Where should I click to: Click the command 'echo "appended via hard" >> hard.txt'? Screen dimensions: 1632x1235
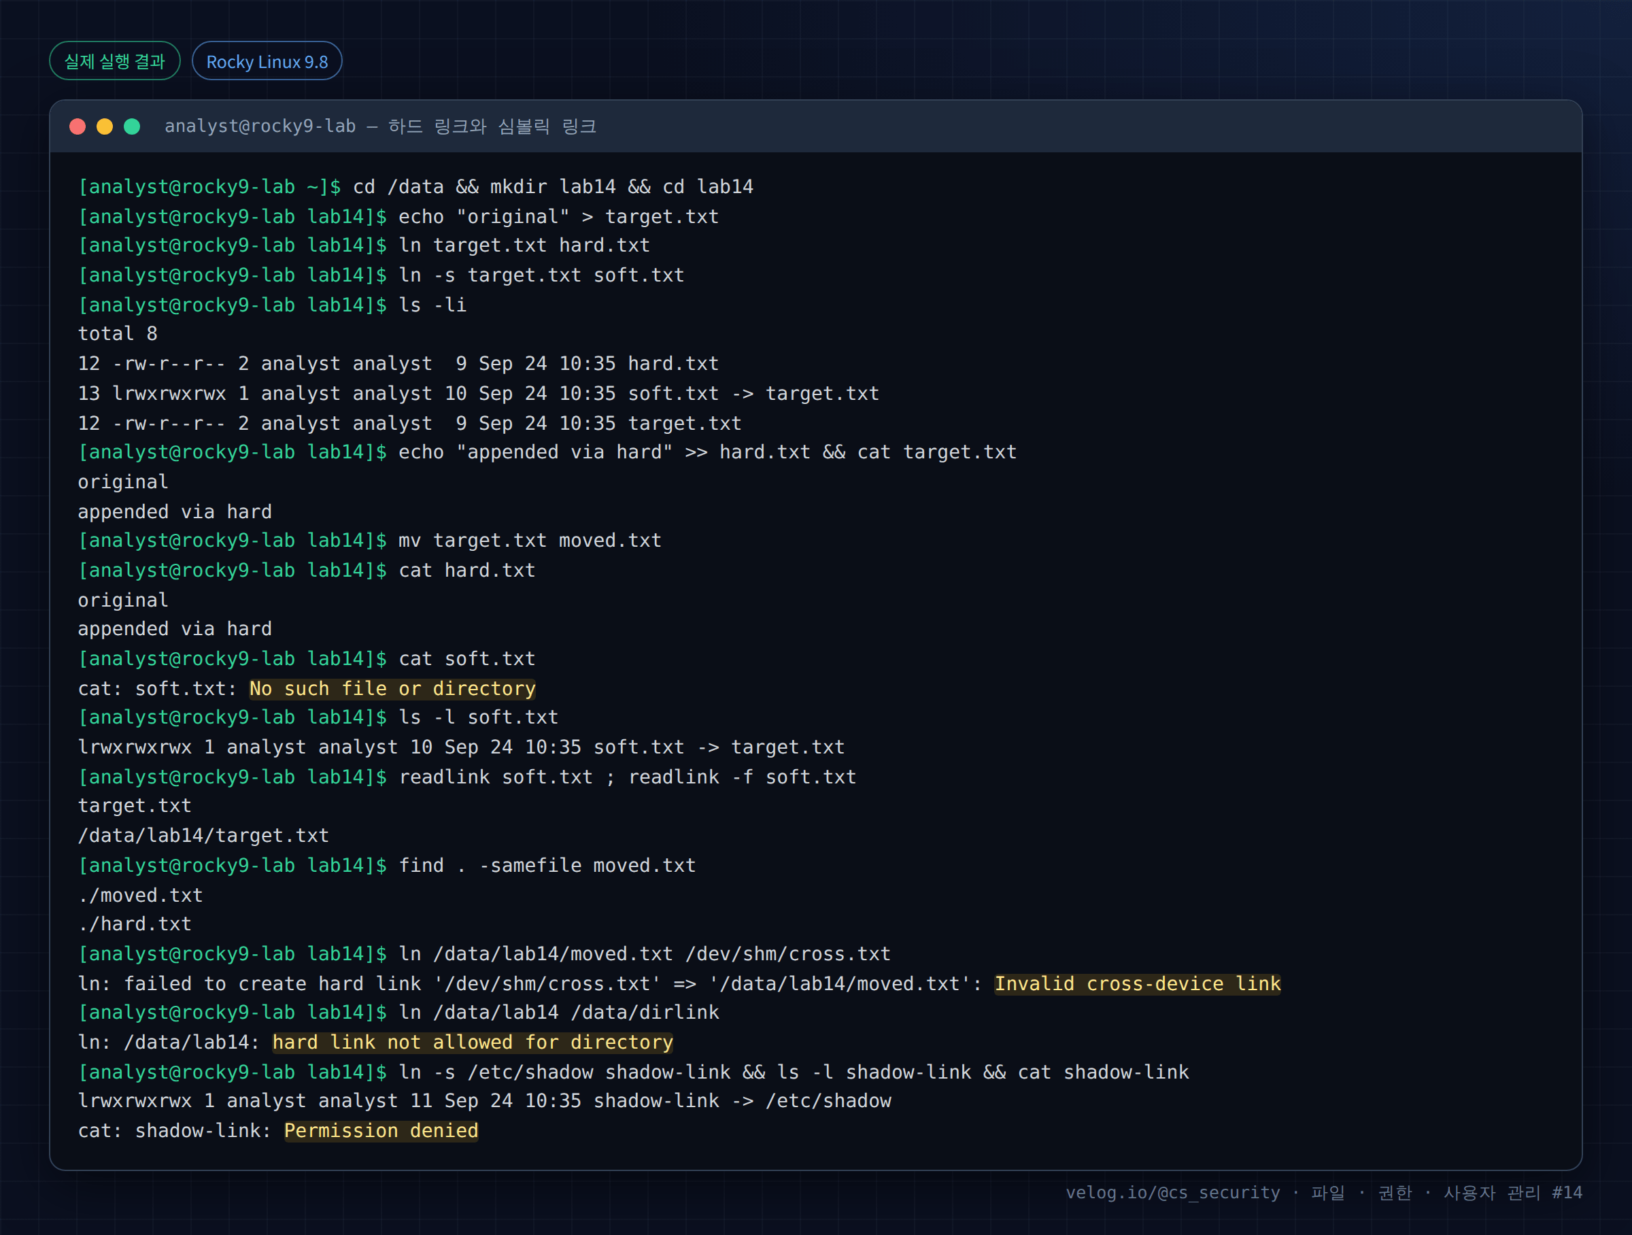coord(605,452)
